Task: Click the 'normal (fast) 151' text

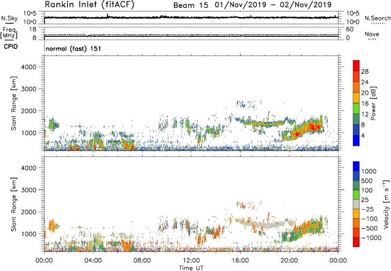Action: pyautogui.click(x=73, y=48)
